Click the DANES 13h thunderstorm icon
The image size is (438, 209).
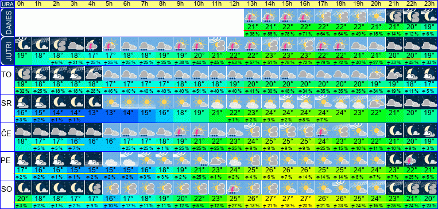(x=253, y=16)
